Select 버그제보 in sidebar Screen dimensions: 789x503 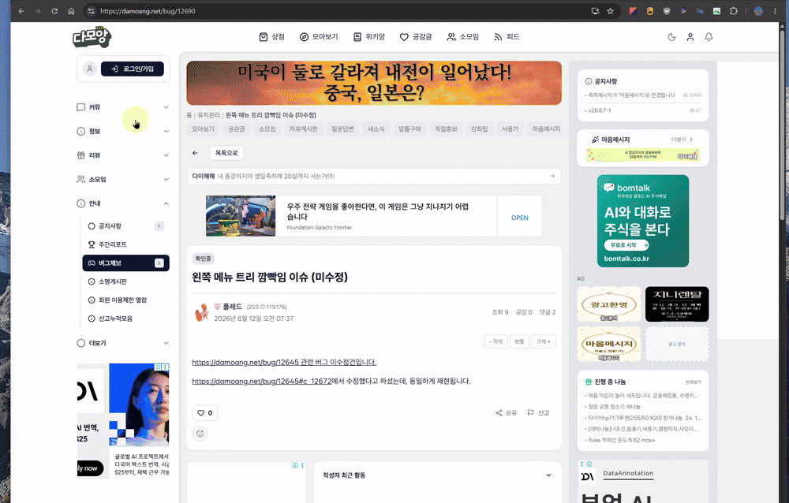pos(125,263)
